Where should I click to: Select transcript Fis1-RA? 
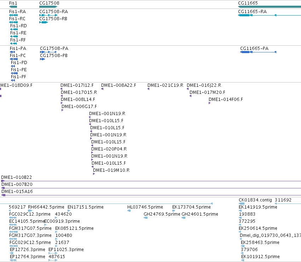click(x=13, y=15)
